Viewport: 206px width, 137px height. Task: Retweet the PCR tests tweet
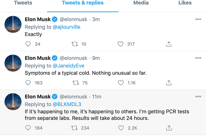(74, 128)
